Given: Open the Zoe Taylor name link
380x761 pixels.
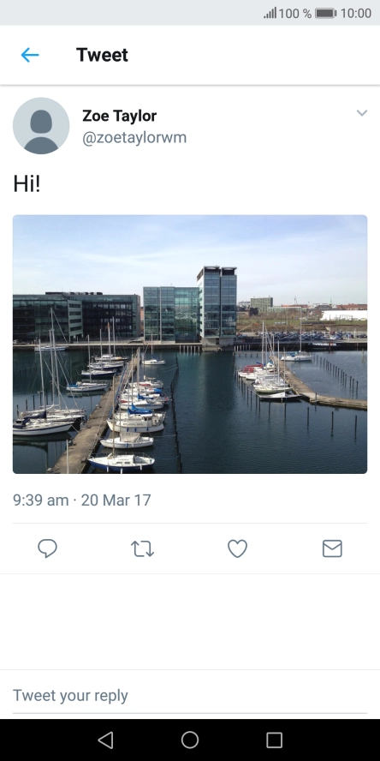Looking at the screenshot, I should 119,116.
